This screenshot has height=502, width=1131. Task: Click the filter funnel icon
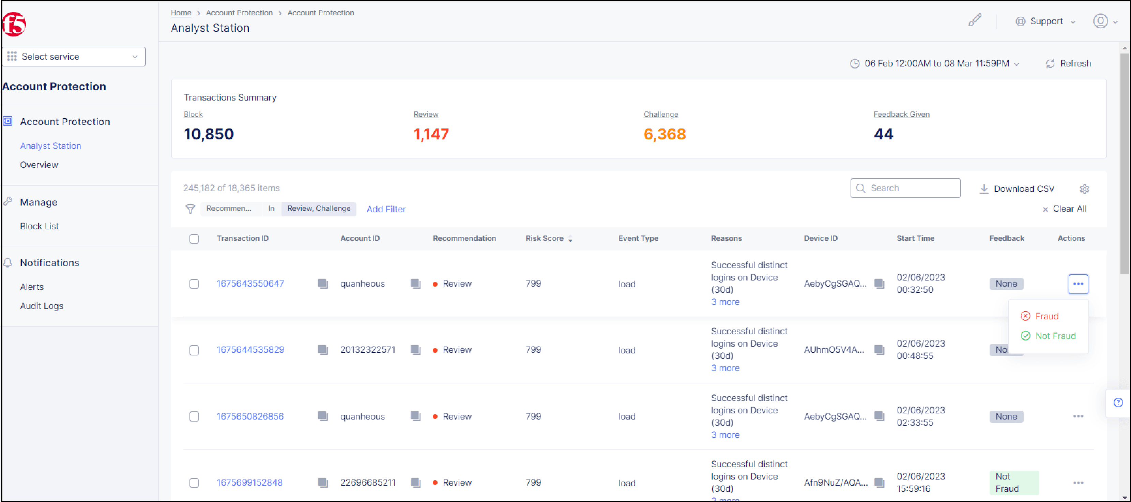pyautogui.click(x=190, y=209)
